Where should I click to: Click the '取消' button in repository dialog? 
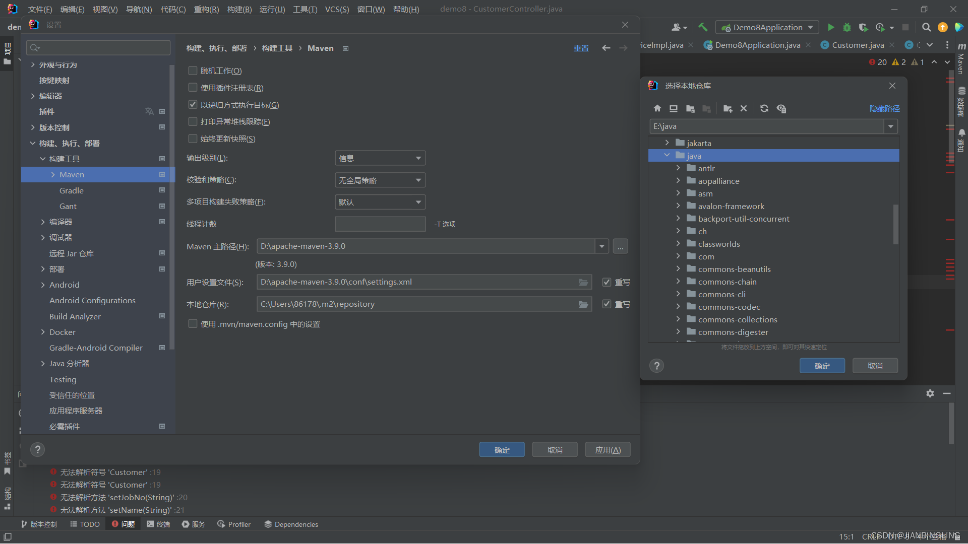[875, 365]
